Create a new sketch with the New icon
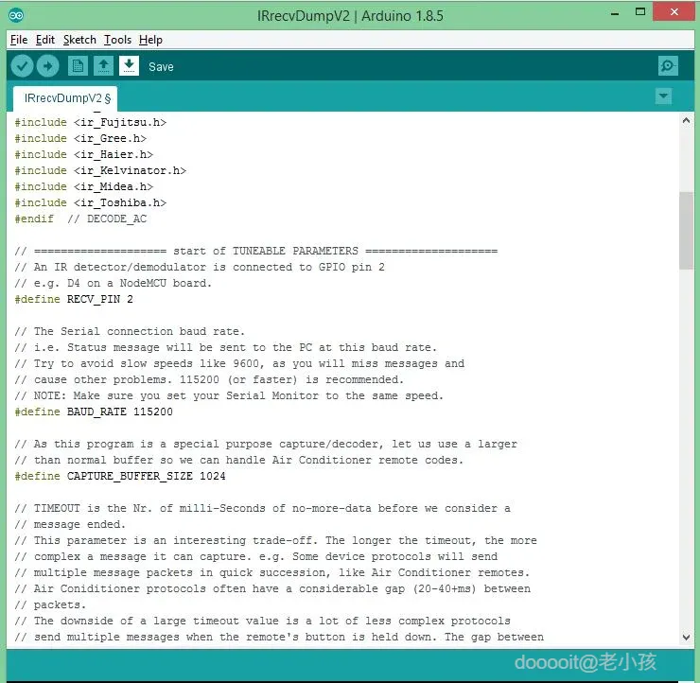 coord(78,66)
